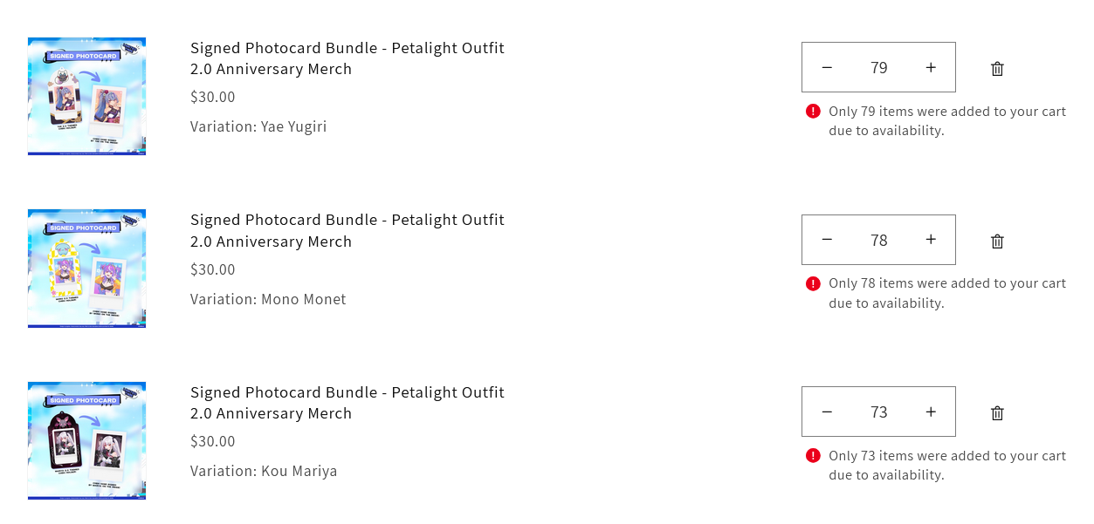Decrease quantity of Kou Mariya bundle
The height and width of the screenshot is (524, 1094).
click(x=827, y=412)
